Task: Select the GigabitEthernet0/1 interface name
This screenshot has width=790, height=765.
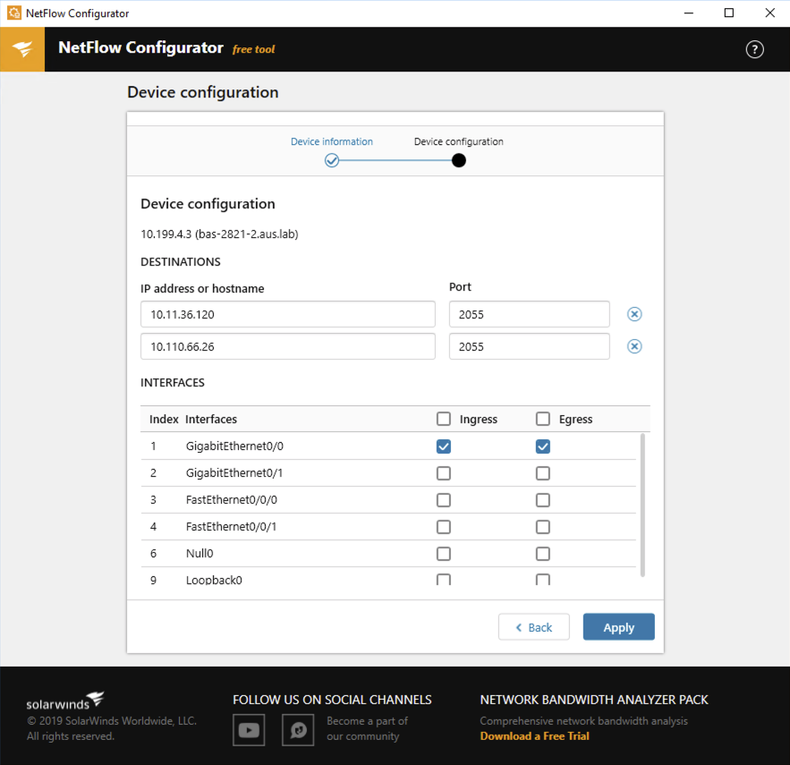Action: (x=234, y=473)
